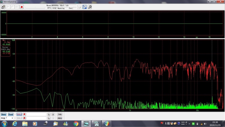The height and width of the screenshot is (127, 225).
Task: Open the Avg averaging count dropdown
Action: (x=12, y=118)
